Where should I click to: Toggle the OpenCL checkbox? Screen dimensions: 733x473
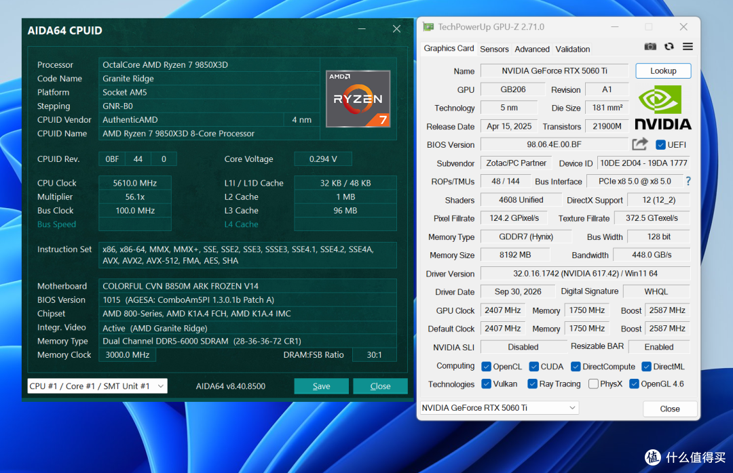486,367
